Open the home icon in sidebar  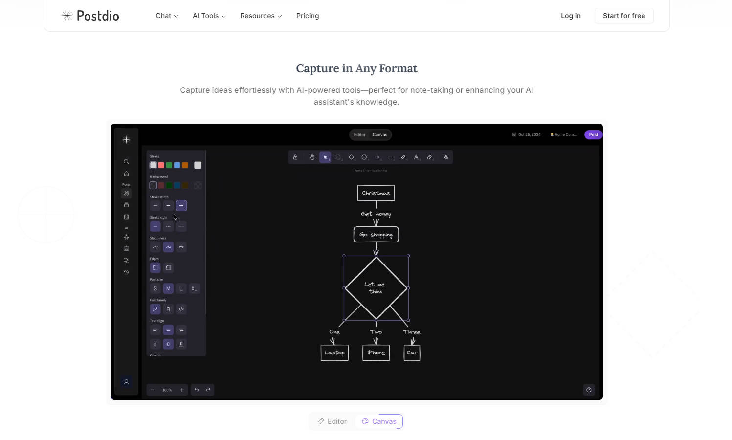coord(126,174)
